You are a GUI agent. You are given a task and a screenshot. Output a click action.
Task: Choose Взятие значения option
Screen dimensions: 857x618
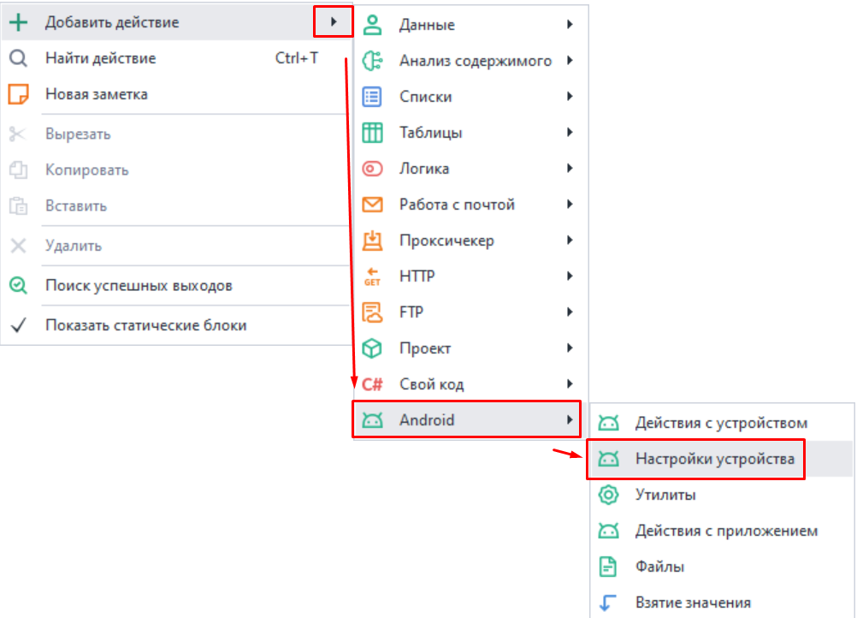(x=693, y=603)
